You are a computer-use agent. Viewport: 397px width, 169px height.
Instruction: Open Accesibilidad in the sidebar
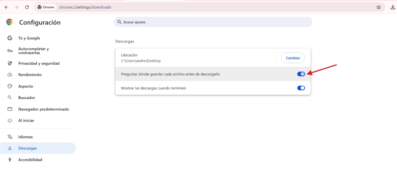[30, 160]
